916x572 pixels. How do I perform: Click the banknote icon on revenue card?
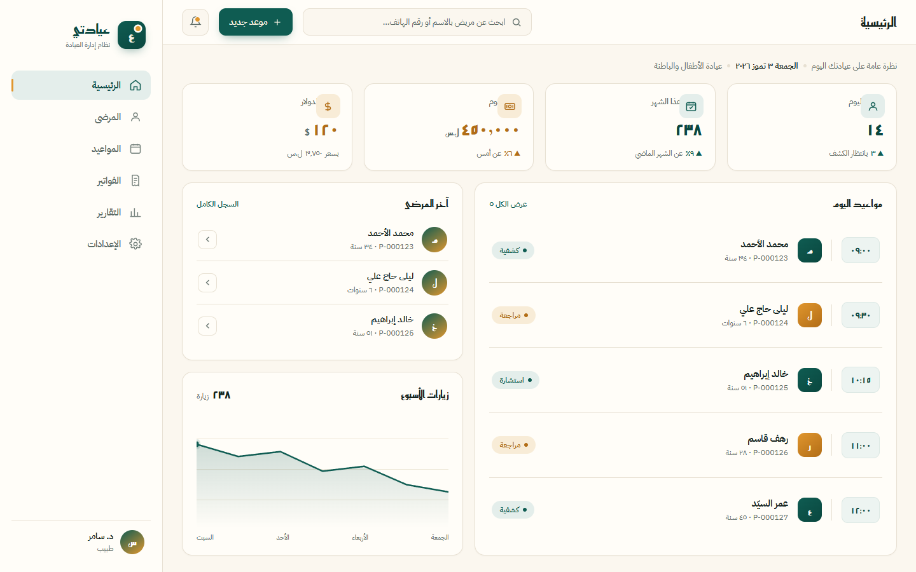510,106
